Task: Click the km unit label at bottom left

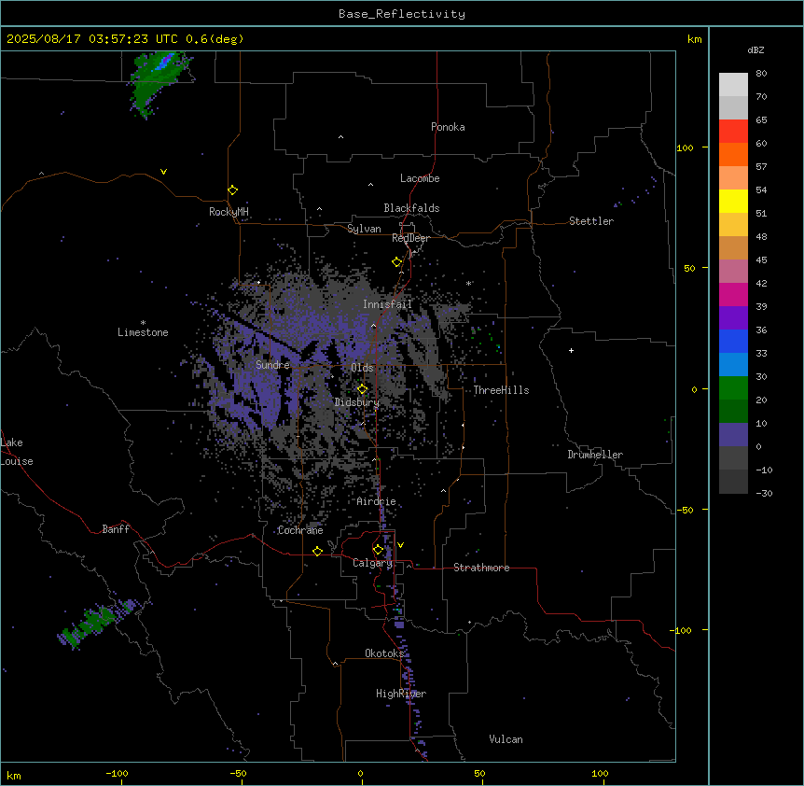Action: pos(14,775)
